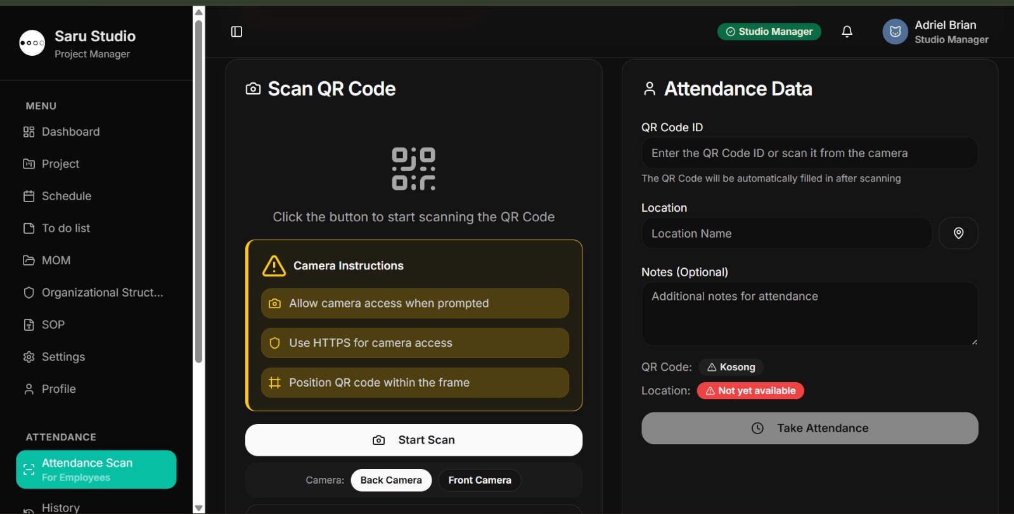Image resolution: width=1014 pixels, height=514 pixels.
Task: Select Attendance Scan For Employees
Action: click(96, 470)
